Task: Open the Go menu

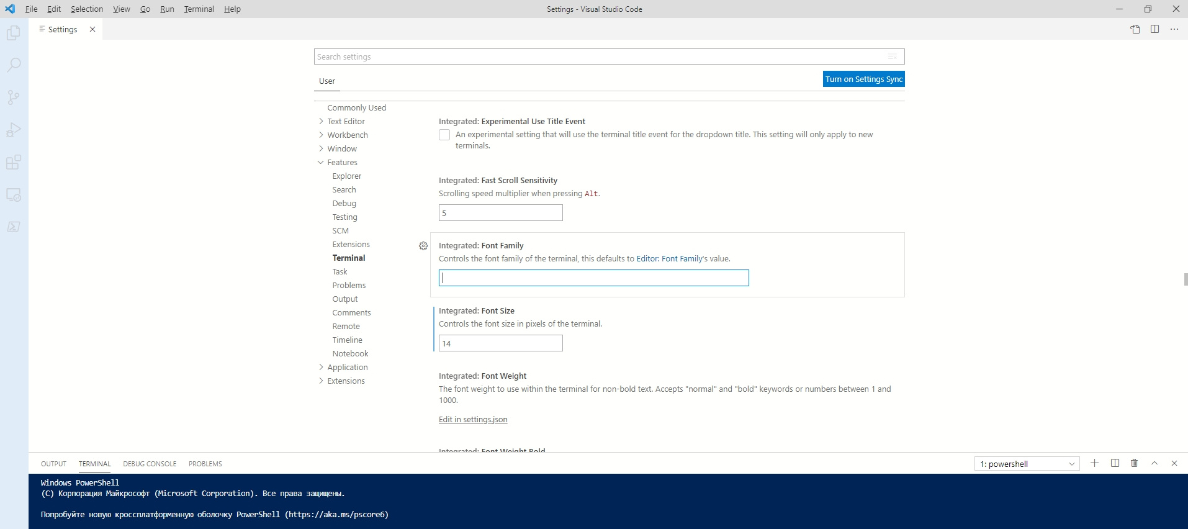Action: coord(145,9)
